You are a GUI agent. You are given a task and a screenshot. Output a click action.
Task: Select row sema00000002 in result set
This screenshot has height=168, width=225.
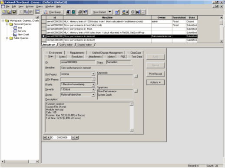click(119, 22)
